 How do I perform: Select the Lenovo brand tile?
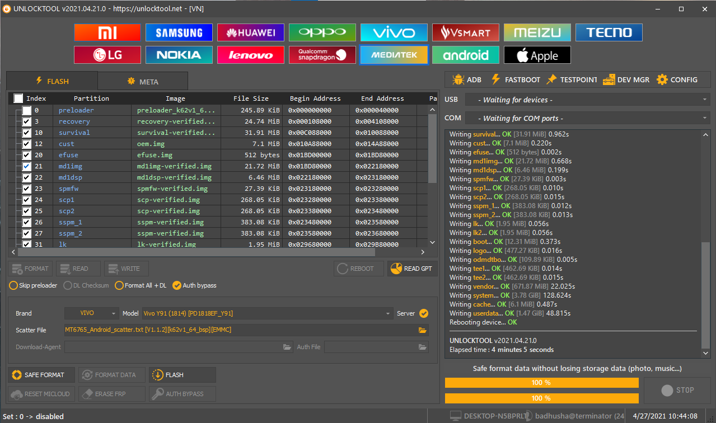(251, 55)
